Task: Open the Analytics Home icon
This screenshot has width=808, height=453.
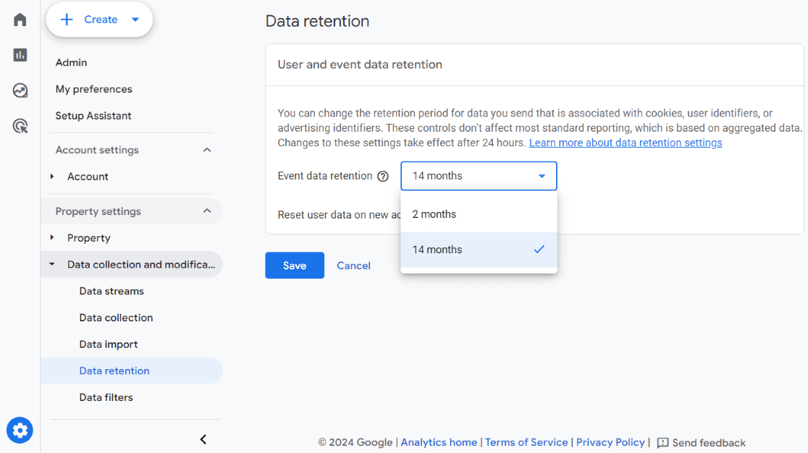Action: tap(20, 20)
